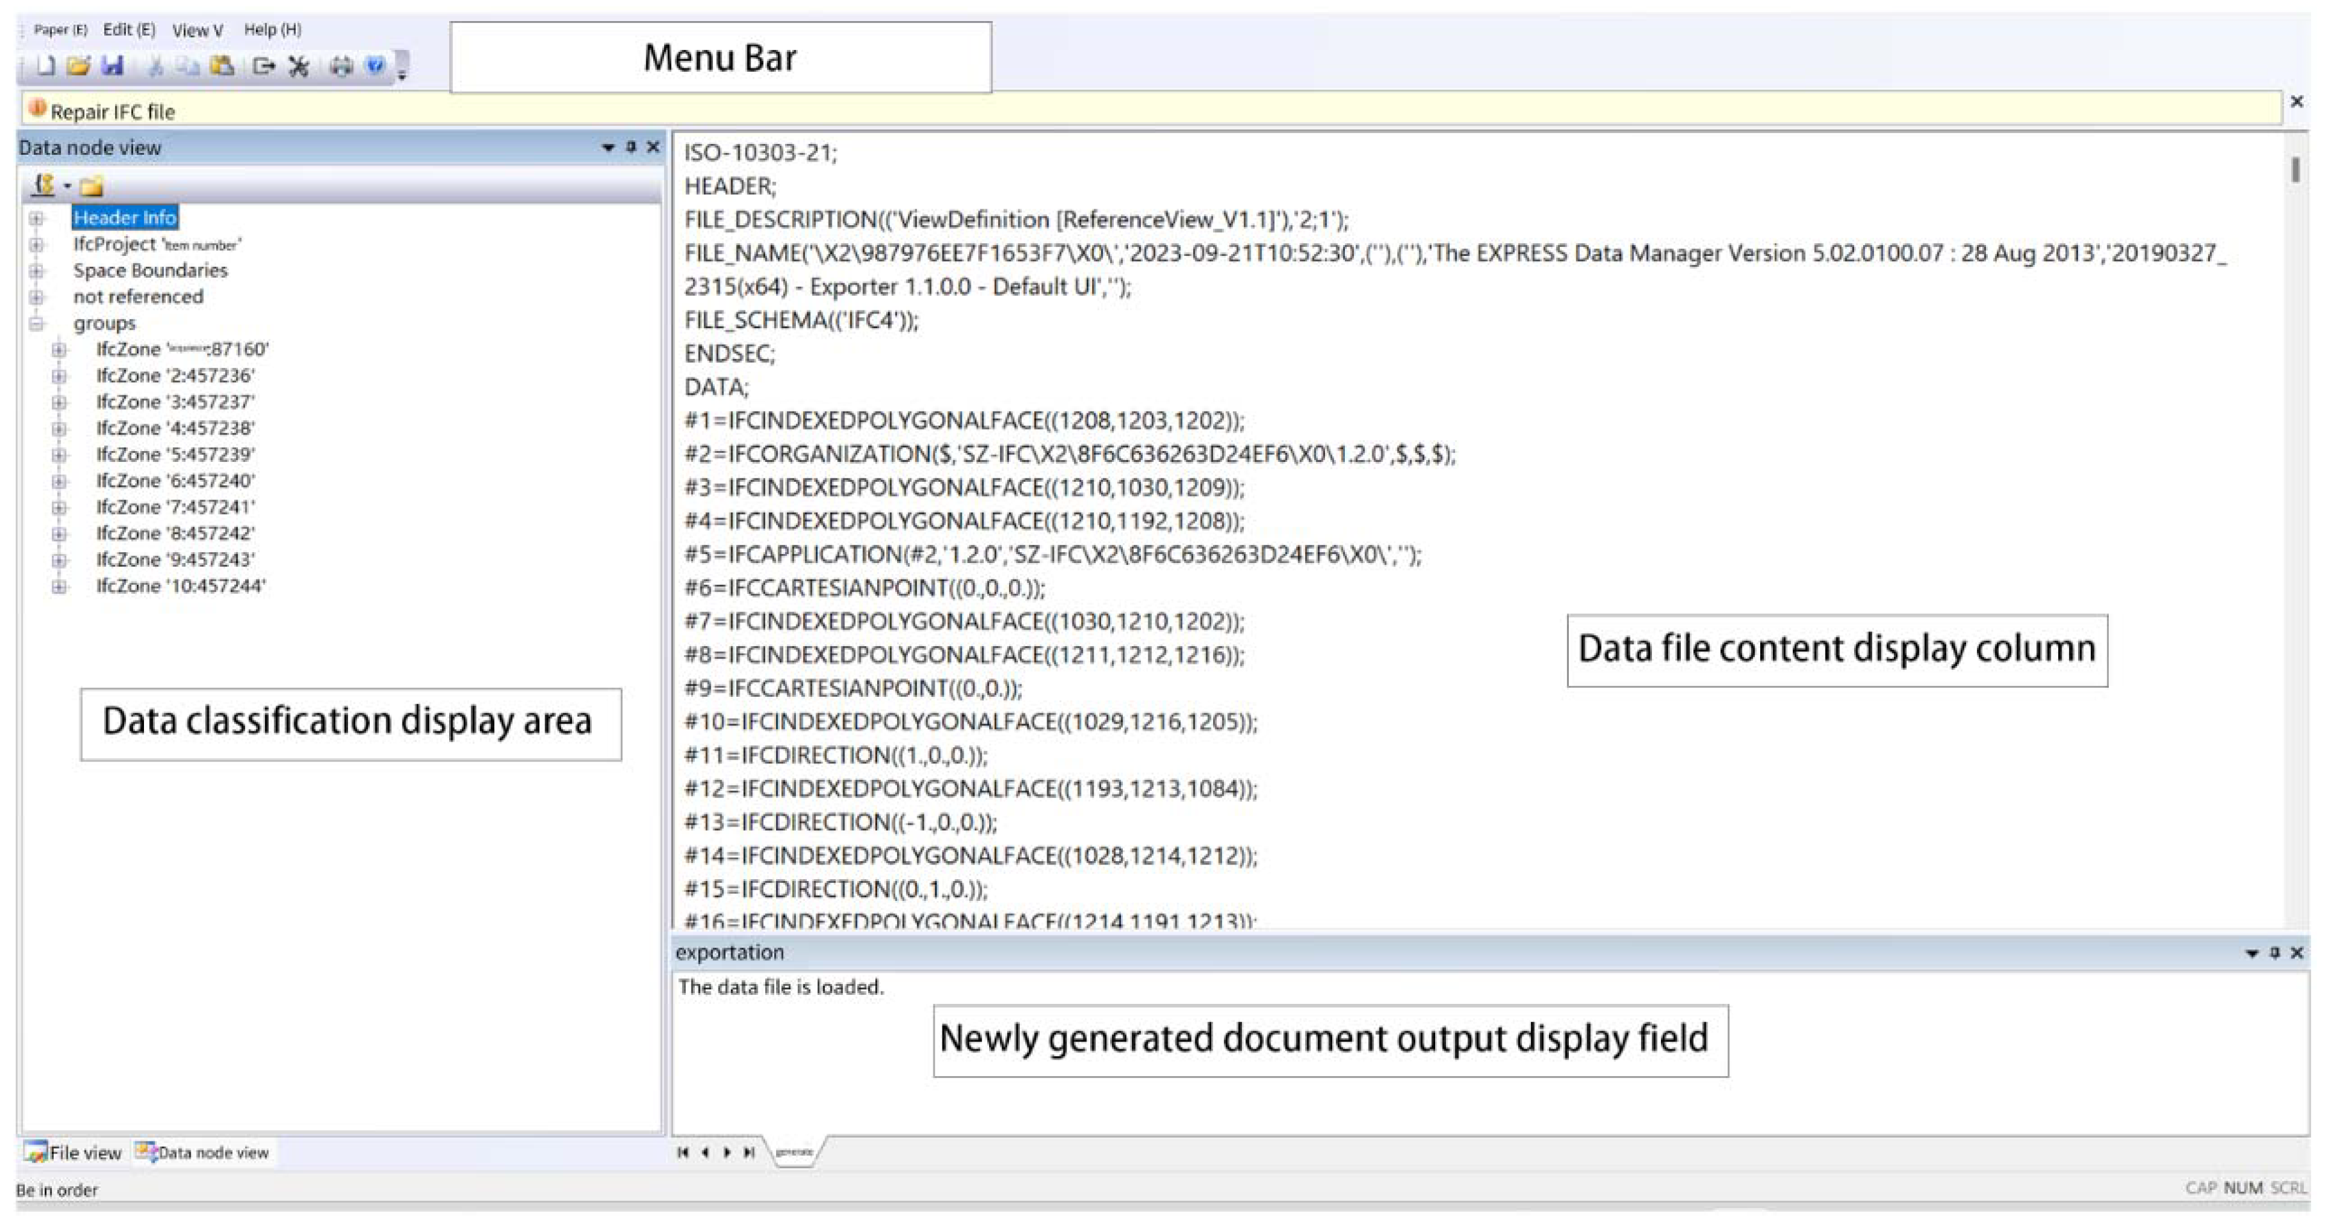This screenshot has width=2327, height=1231.
Task: Open the sort options dropdown arrow
Action: pyautogui.click(x=68, y=186)
